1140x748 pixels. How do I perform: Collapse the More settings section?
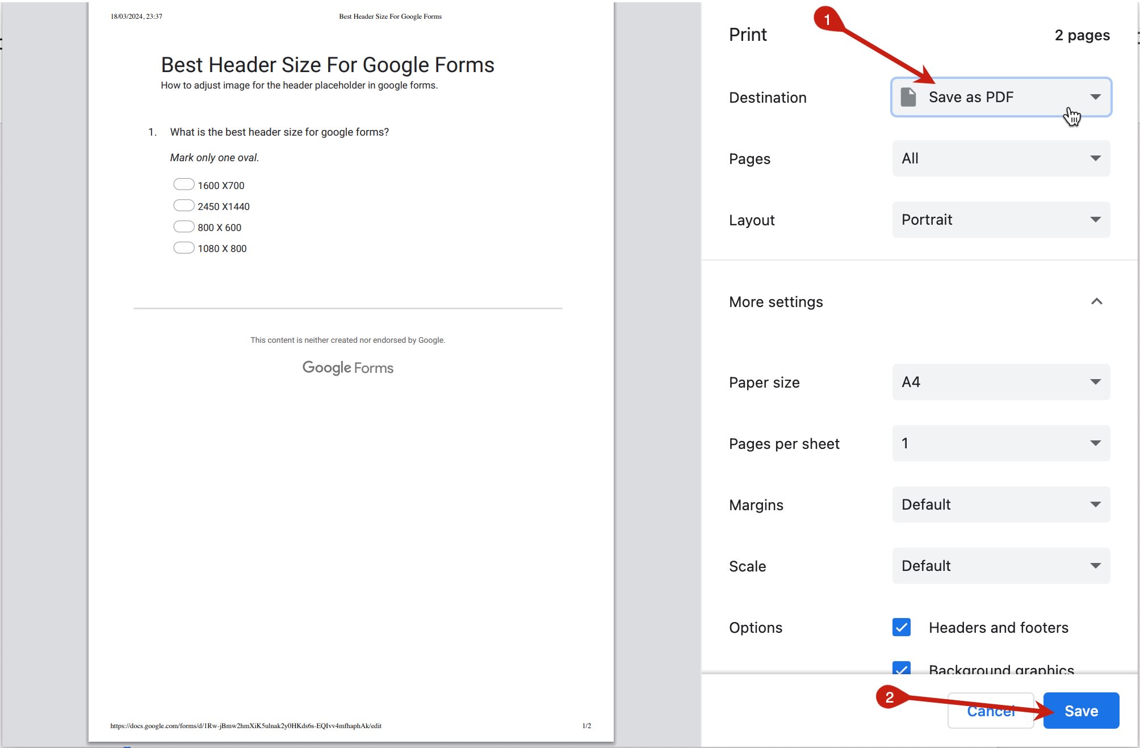click(x=1096, y=301)
